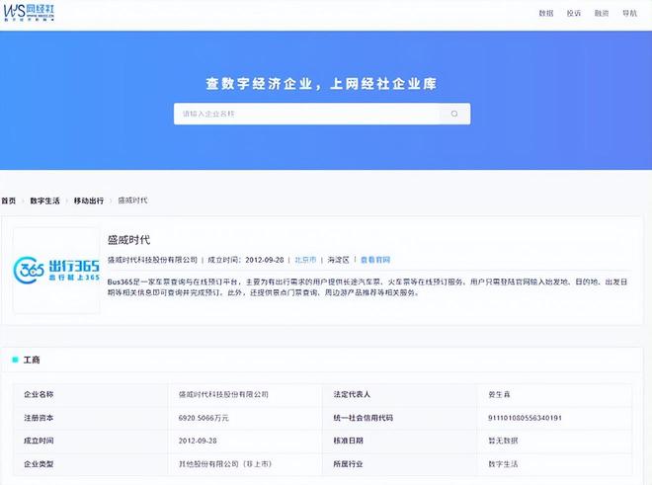Click the 网经社 logo in header
The image size is (652, 485).
[29, 13]
